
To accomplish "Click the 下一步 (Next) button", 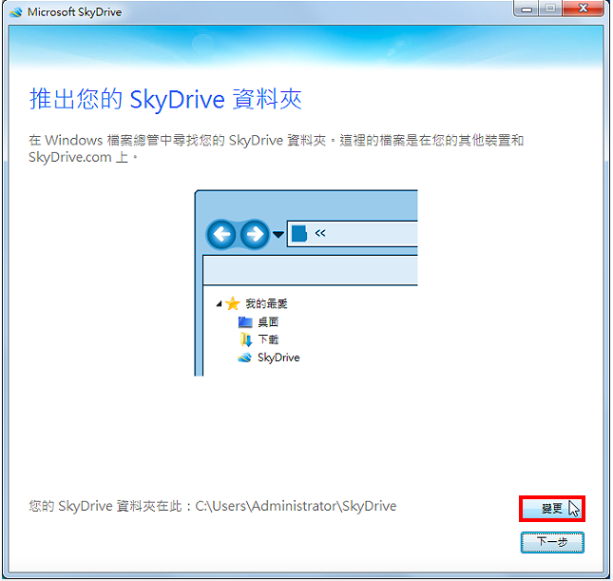I will (552, 542).
